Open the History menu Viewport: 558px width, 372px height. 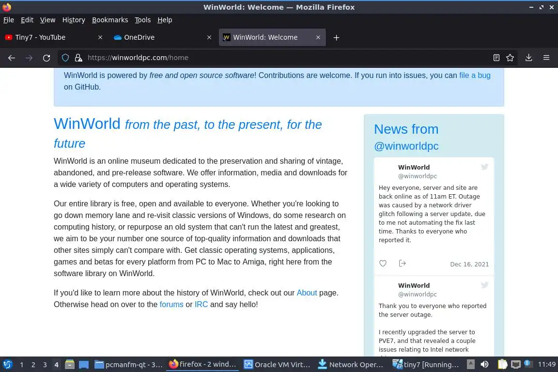(x=74, y=20)
